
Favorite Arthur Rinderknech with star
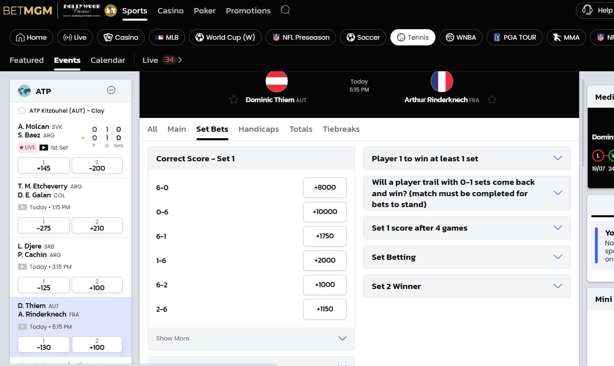point(492,99)
